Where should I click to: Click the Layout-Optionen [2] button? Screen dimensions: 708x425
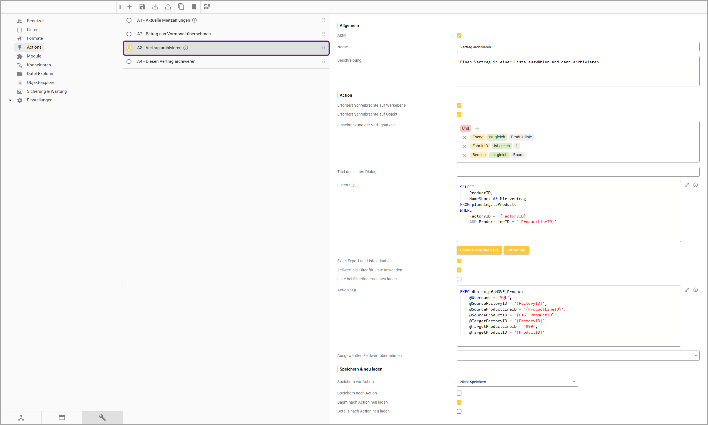[x=479, y=250]
